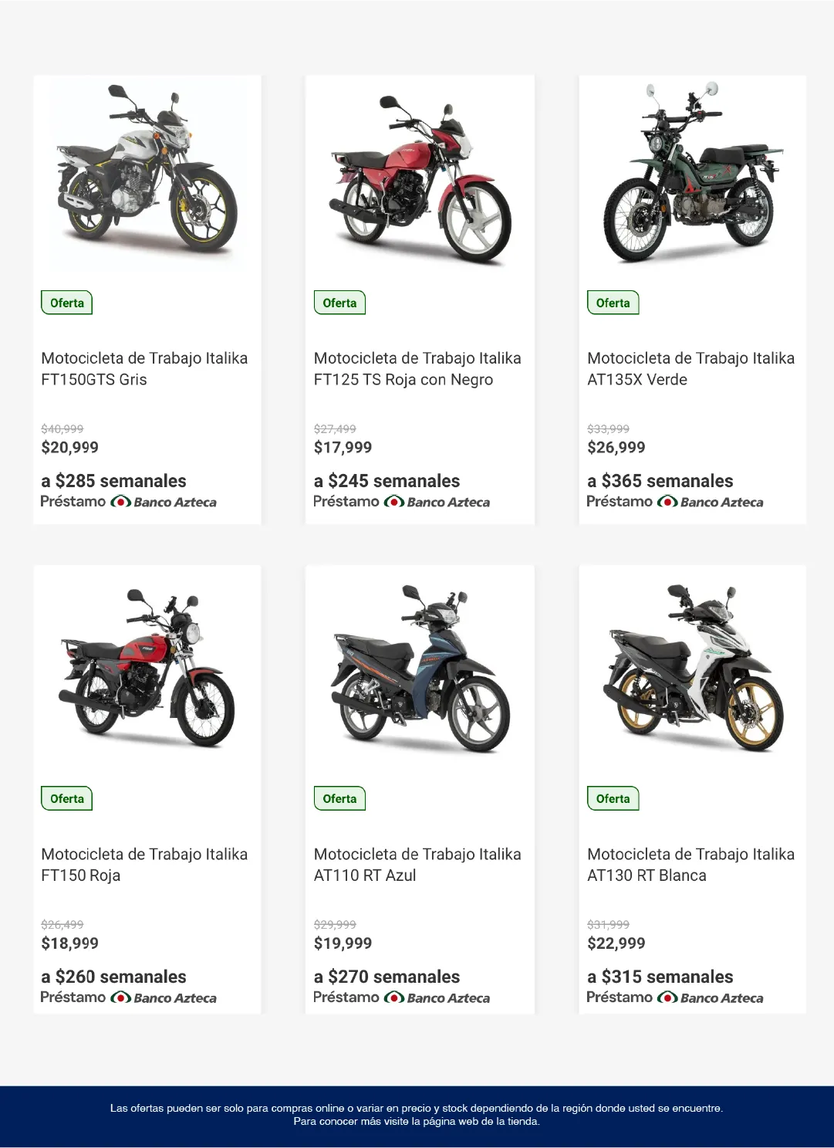The width and height of the screenshot is (834, 1148).
Task: Click the $315 semanales payment text
Action: 660,977
